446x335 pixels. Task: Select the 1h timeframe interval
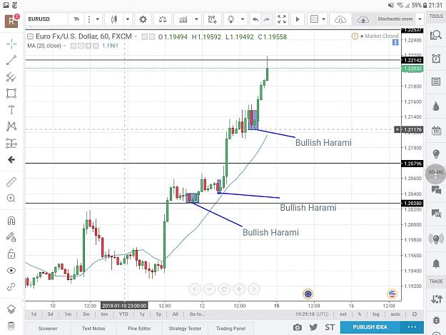tap(76, 19)
